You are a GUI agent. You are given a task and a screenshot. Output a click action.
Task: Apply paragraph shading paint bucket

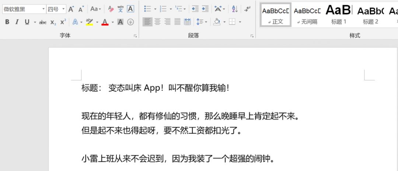217,22
